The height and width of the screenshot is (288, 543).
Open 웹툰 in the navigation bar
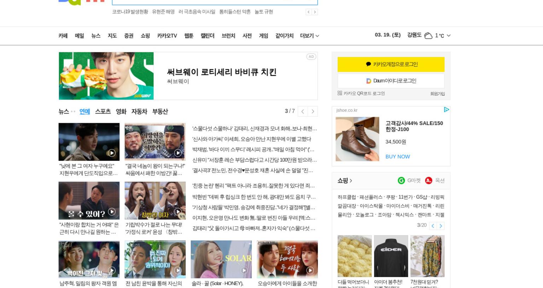point(189,36)
